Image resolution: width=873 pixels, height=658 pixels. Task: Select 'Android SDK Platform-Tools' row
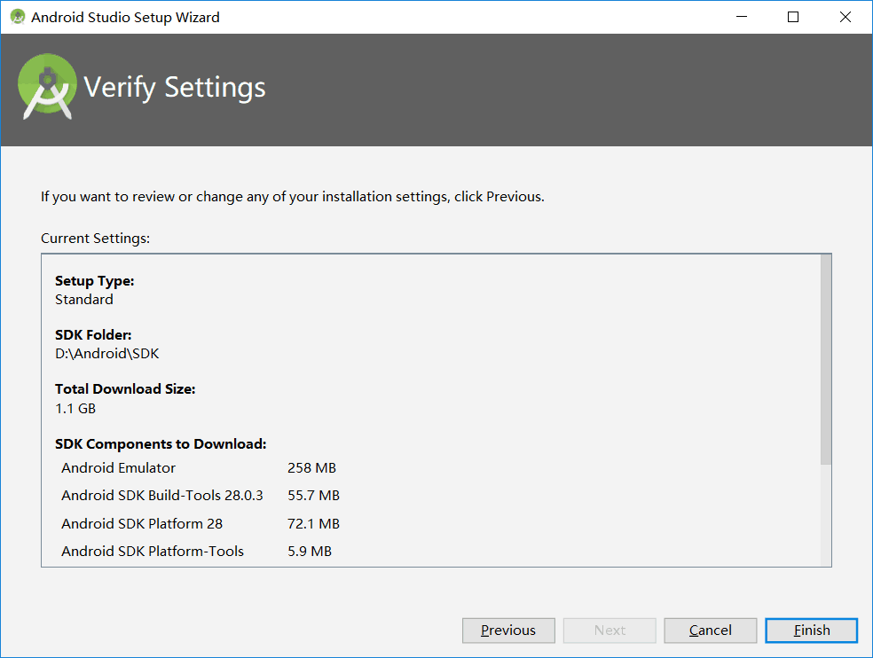click(197, 551)
